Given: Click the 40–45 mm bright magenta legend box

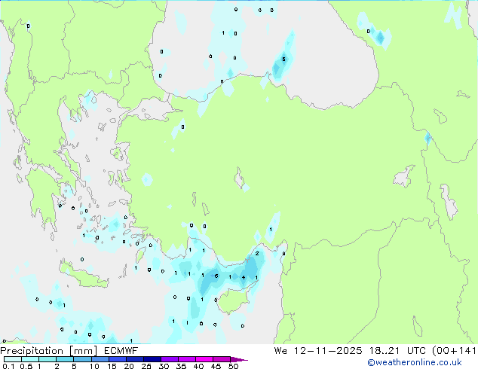Looking at the screenshot, I should pos(204,359).
